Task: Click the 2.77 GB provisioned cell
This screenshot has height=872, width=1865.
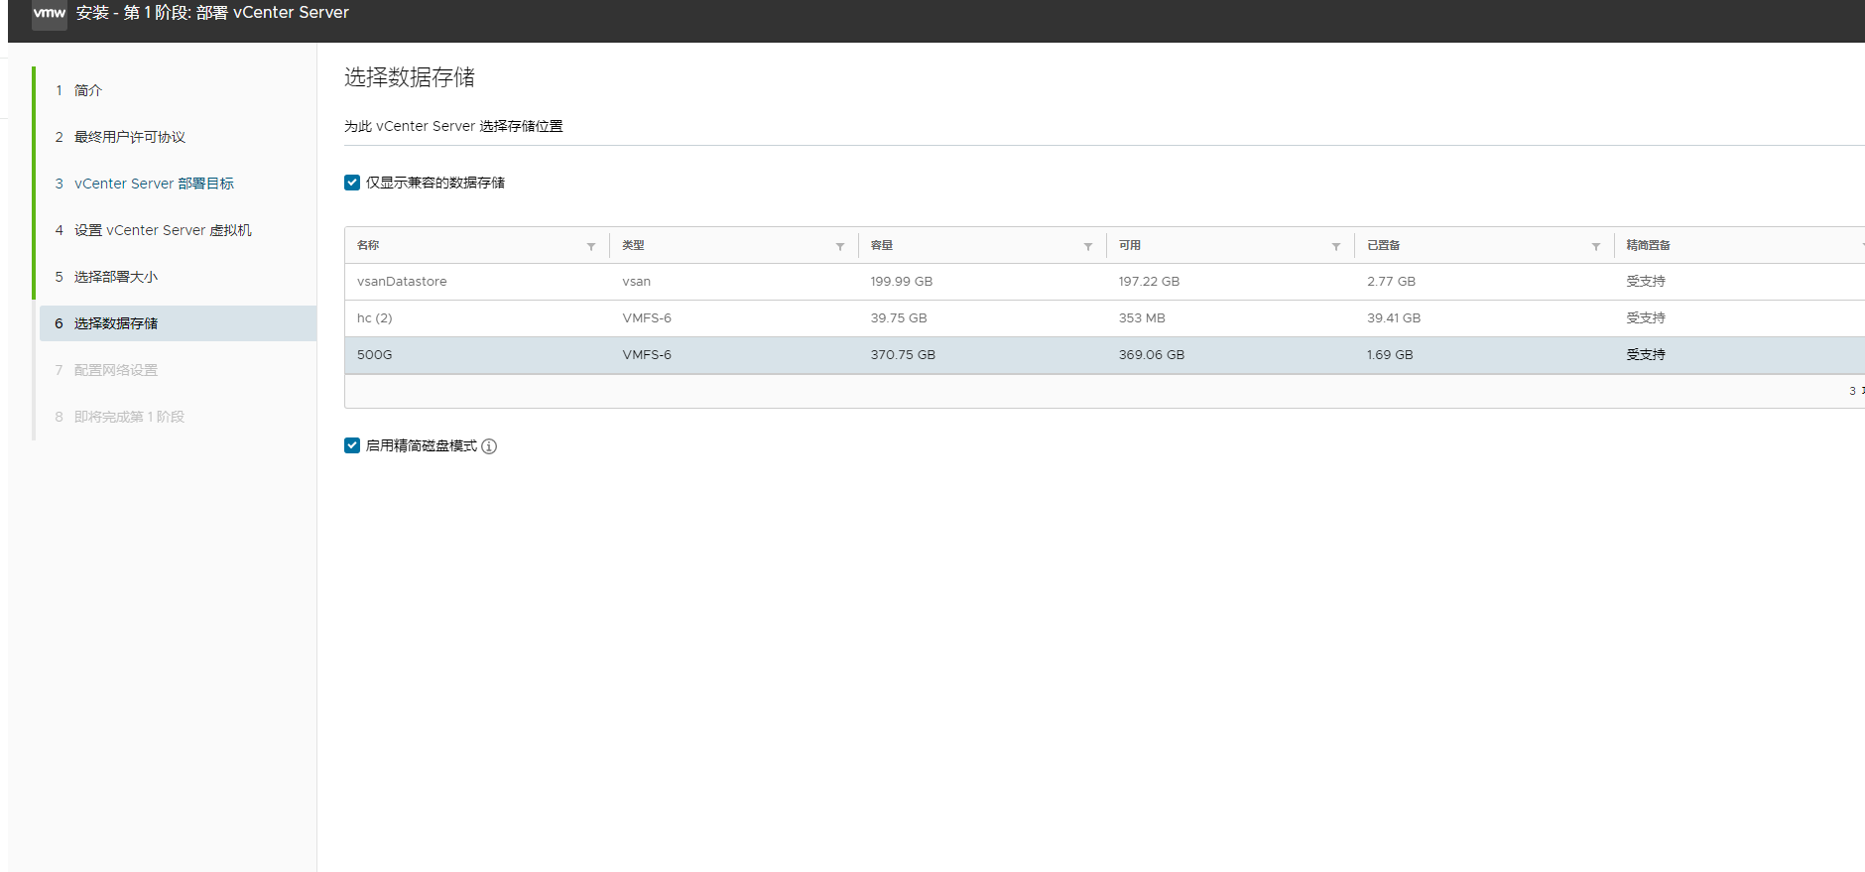Action: (x=1391, y=282)
